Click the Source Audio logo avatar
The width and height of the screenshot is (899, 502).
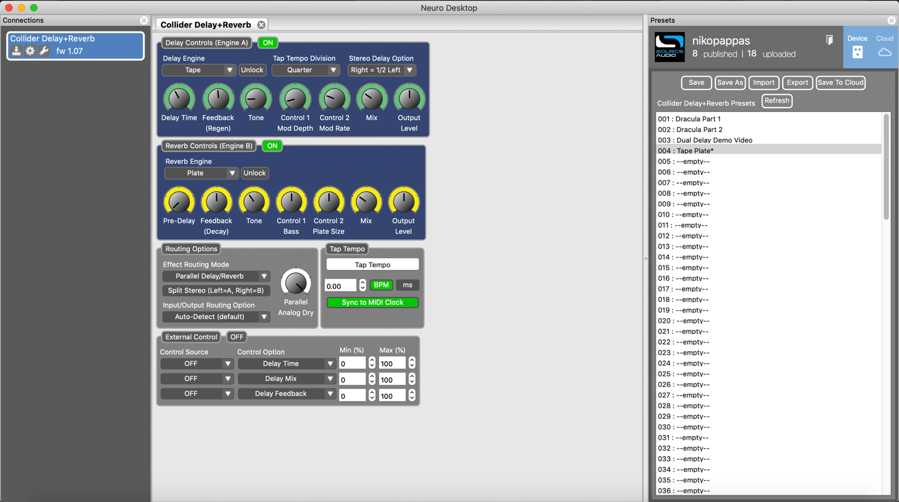coord(670,47)
